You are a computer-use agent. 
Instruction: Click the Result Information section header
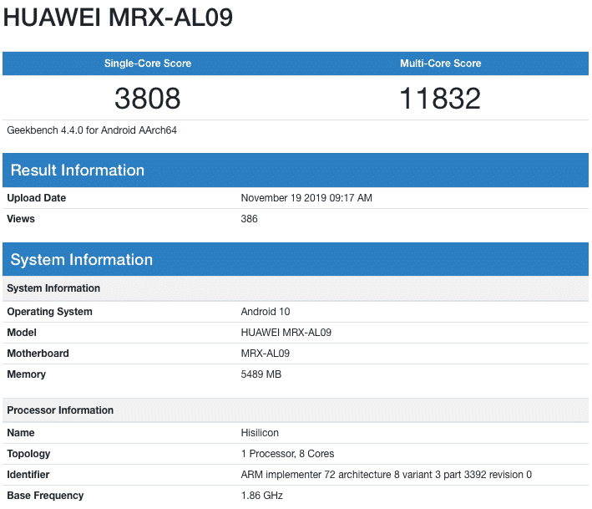click(x=296, y=170)
